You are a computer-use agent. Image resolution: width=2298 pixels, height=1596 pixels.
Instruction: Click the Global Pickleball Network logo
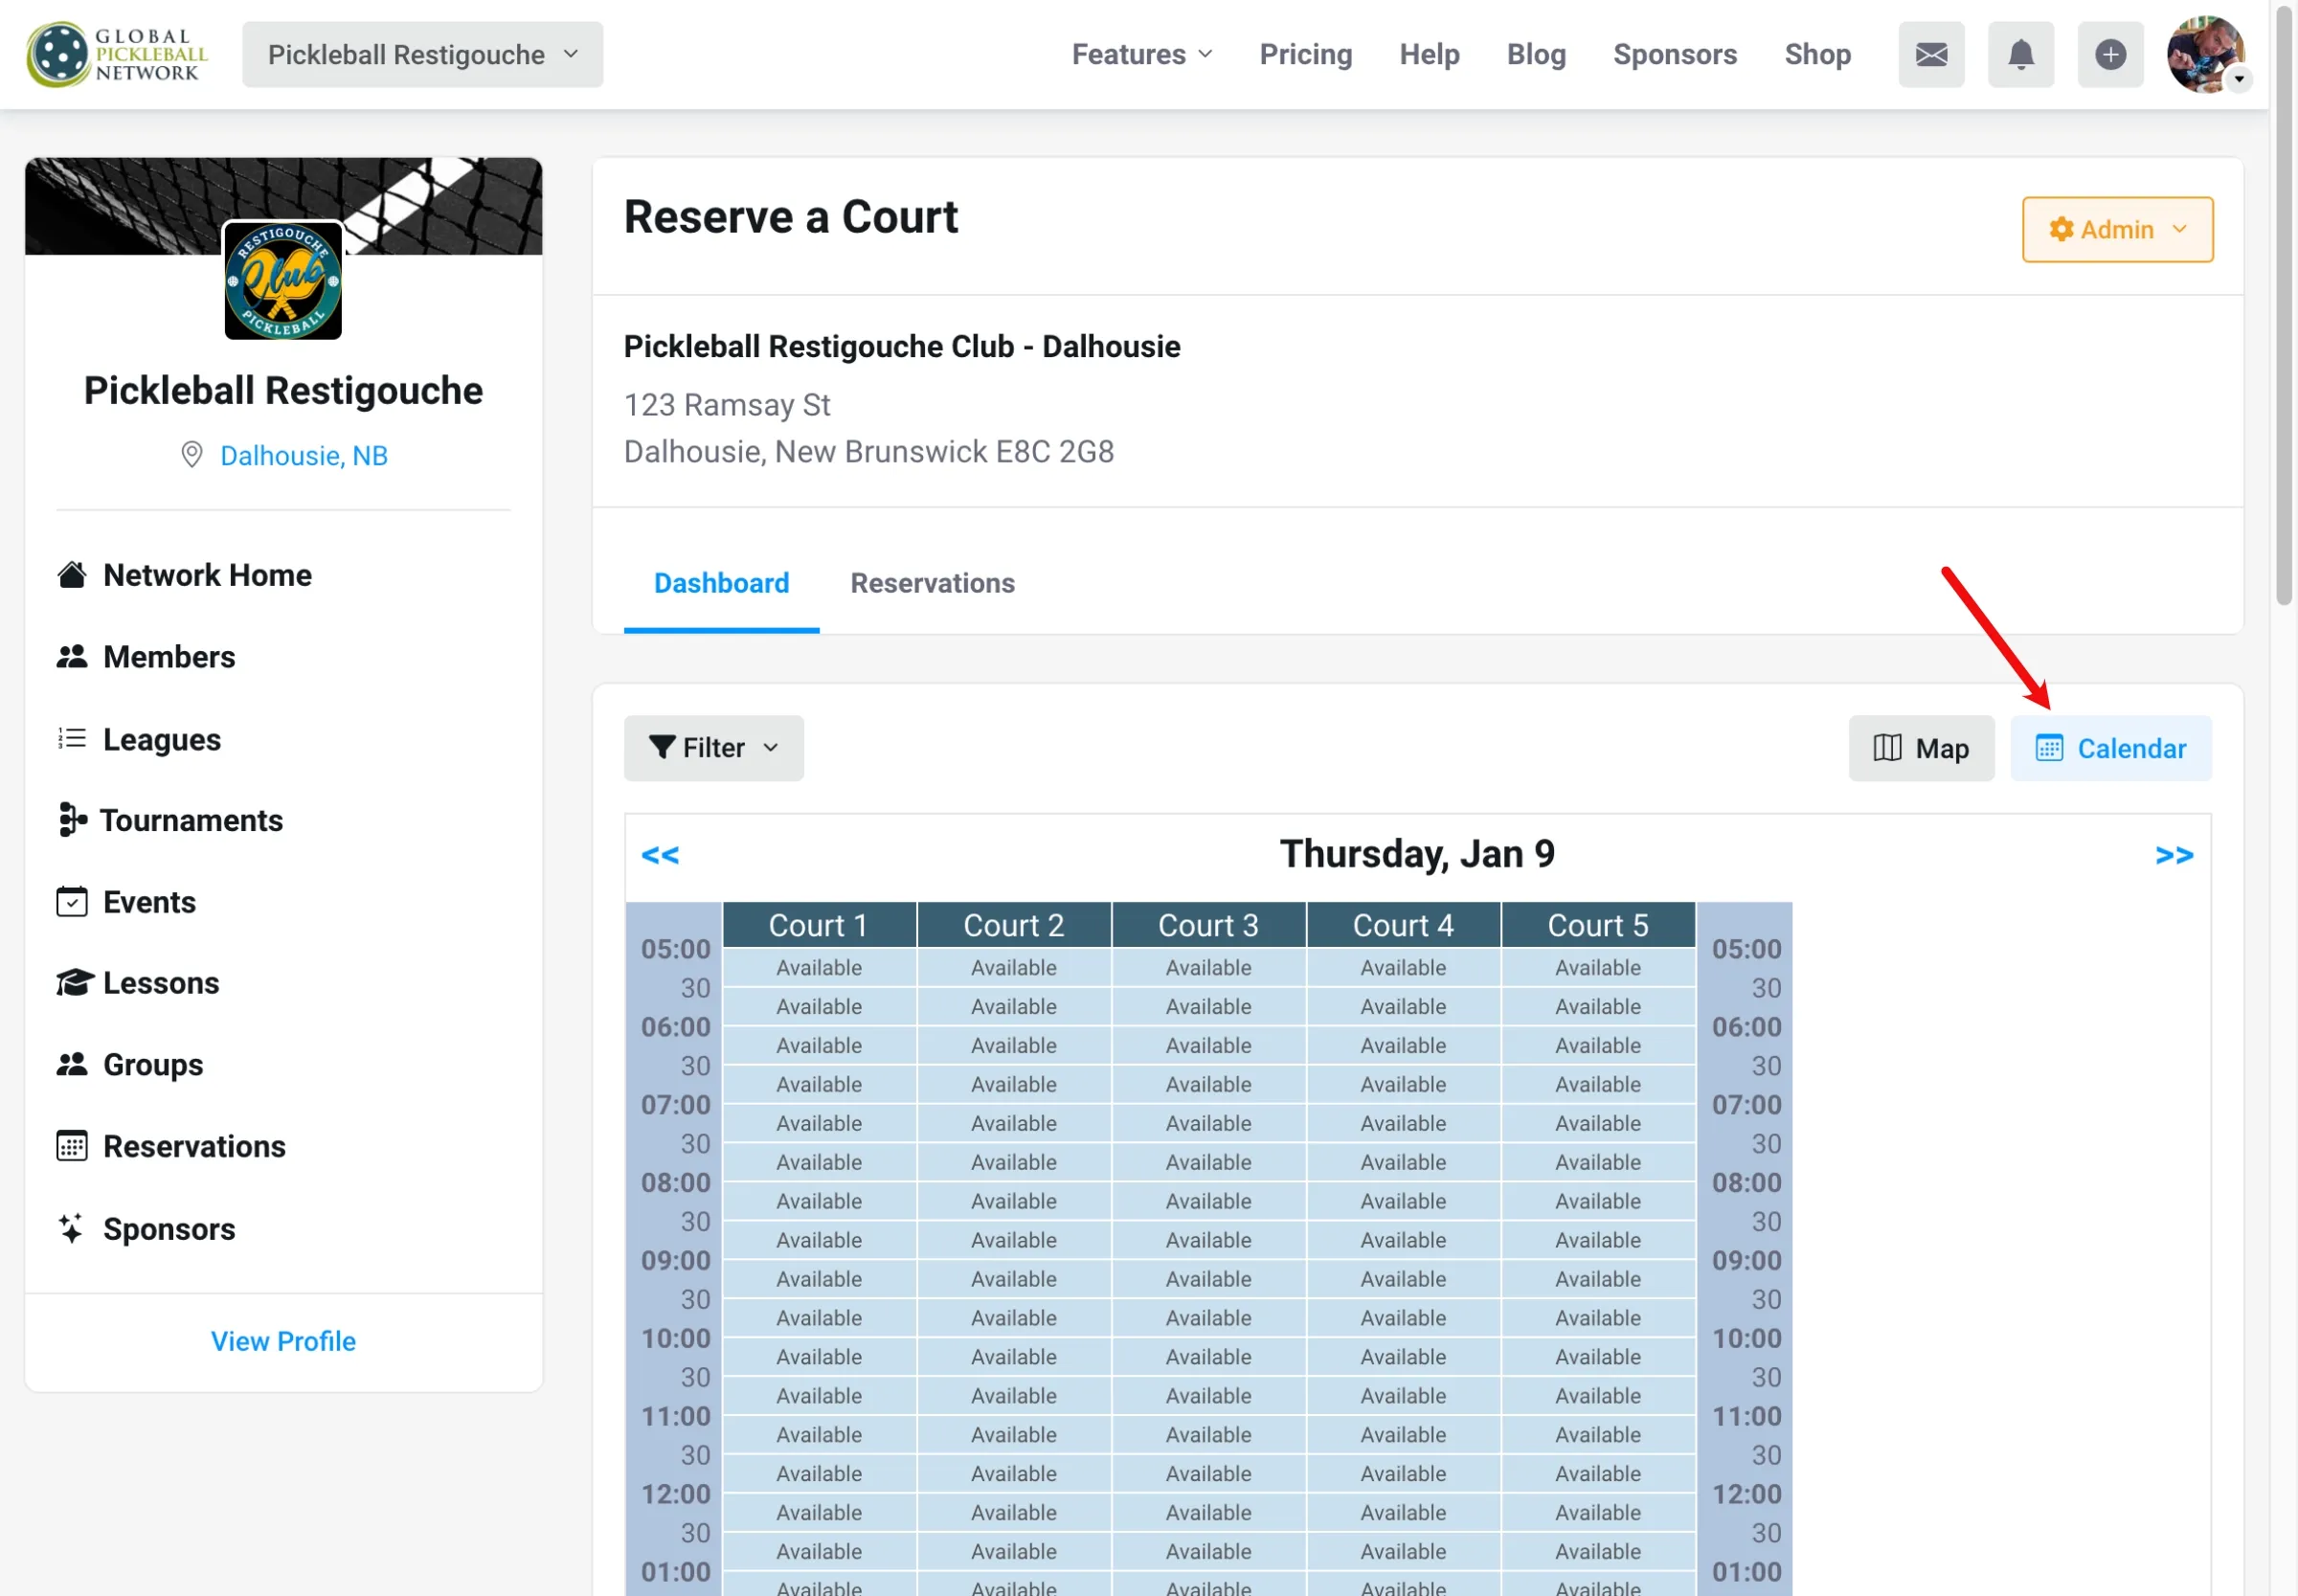click(117, 54)
